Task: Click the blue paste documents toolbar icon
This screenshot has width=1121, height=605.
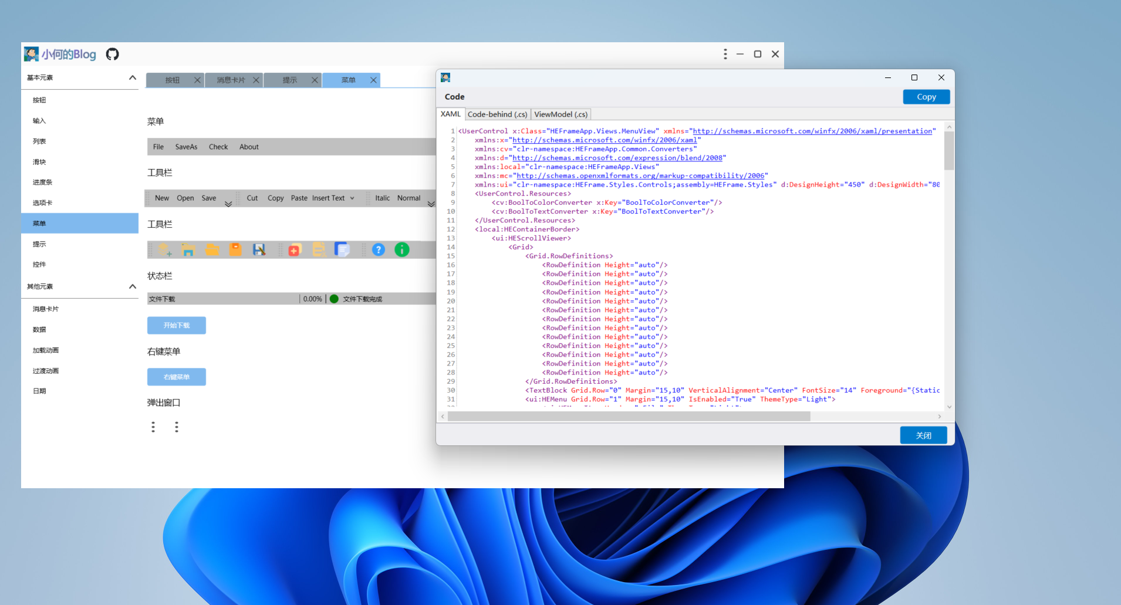Action: click(342, 250)
